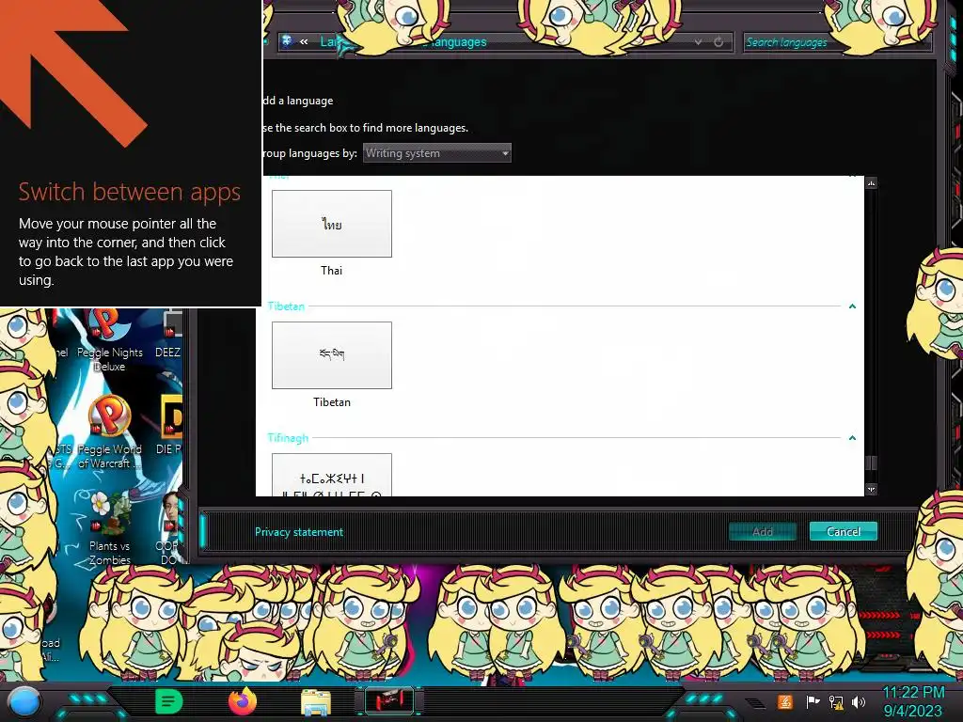Click the language list scrollbar up arrow
This screenshot has width=963, height=722.
[871, 183]
